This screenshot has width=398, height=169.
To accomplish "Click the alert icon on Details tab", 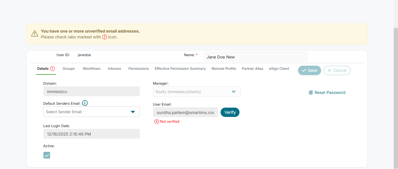I will 52,69.
